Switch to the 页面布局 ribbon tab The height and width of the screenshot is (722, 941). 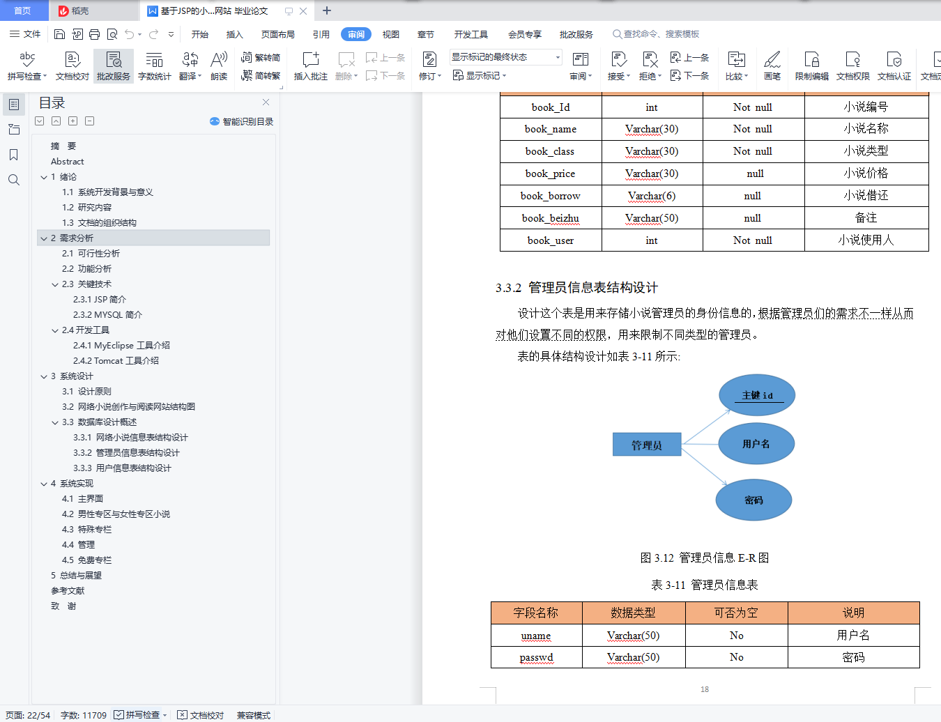[278, 34]
